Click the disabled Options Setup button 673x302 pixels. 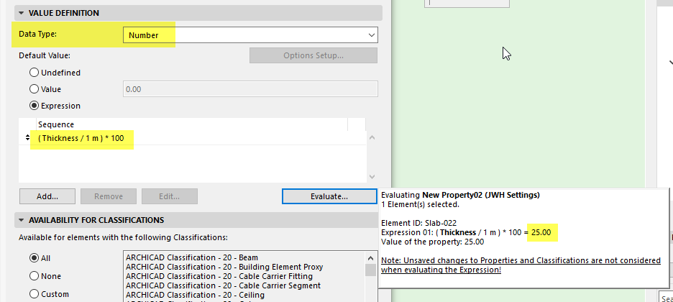313,55
